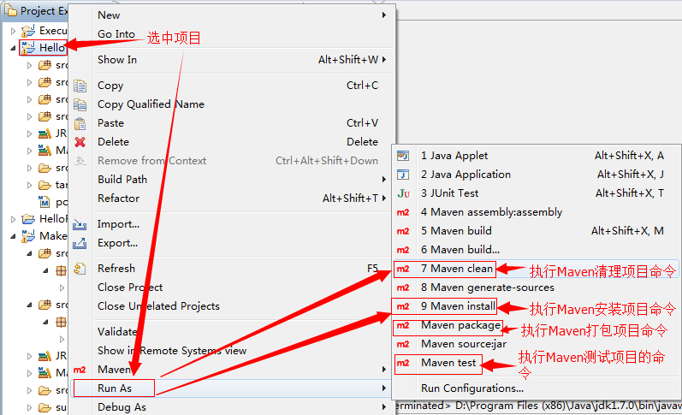The width and height of the screenshot is (682, 415).
Task: Click m2 icon of 9 Maven install
Action: 403,306
